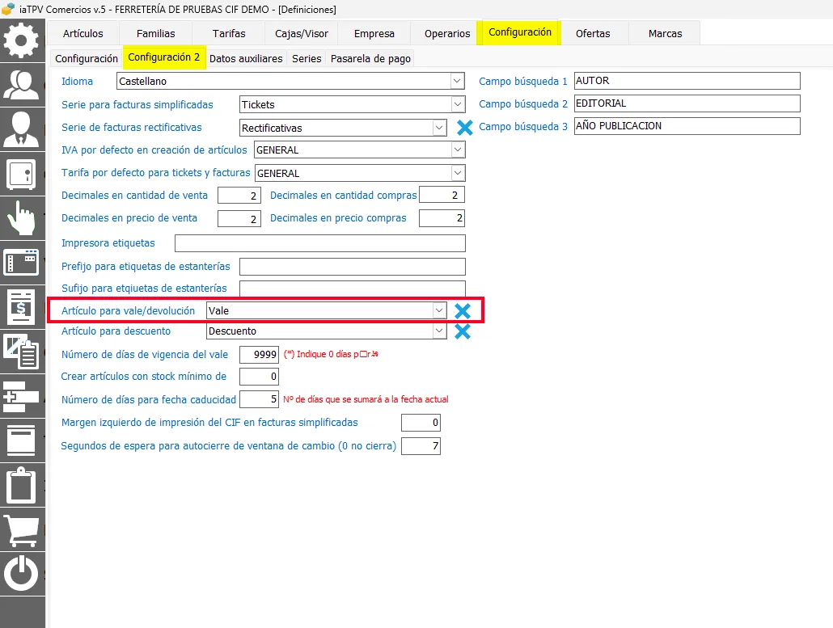Open the two-person clients icon in sidebar

[21, 85]
